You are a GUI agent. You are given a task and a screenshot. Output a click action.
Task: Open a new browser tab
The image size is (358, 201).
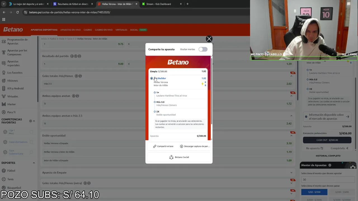pyautogui.click(x=187, y=4)
